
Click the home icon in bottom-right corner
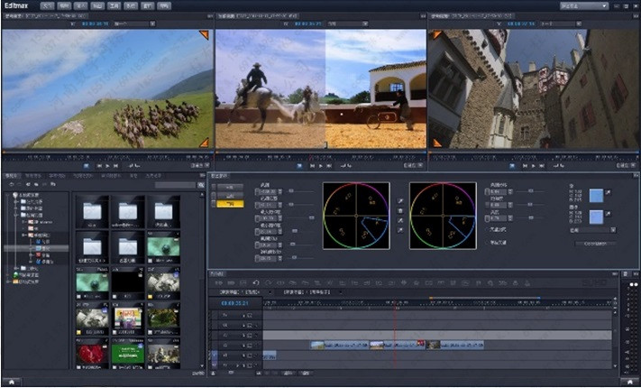coord(630,381)
